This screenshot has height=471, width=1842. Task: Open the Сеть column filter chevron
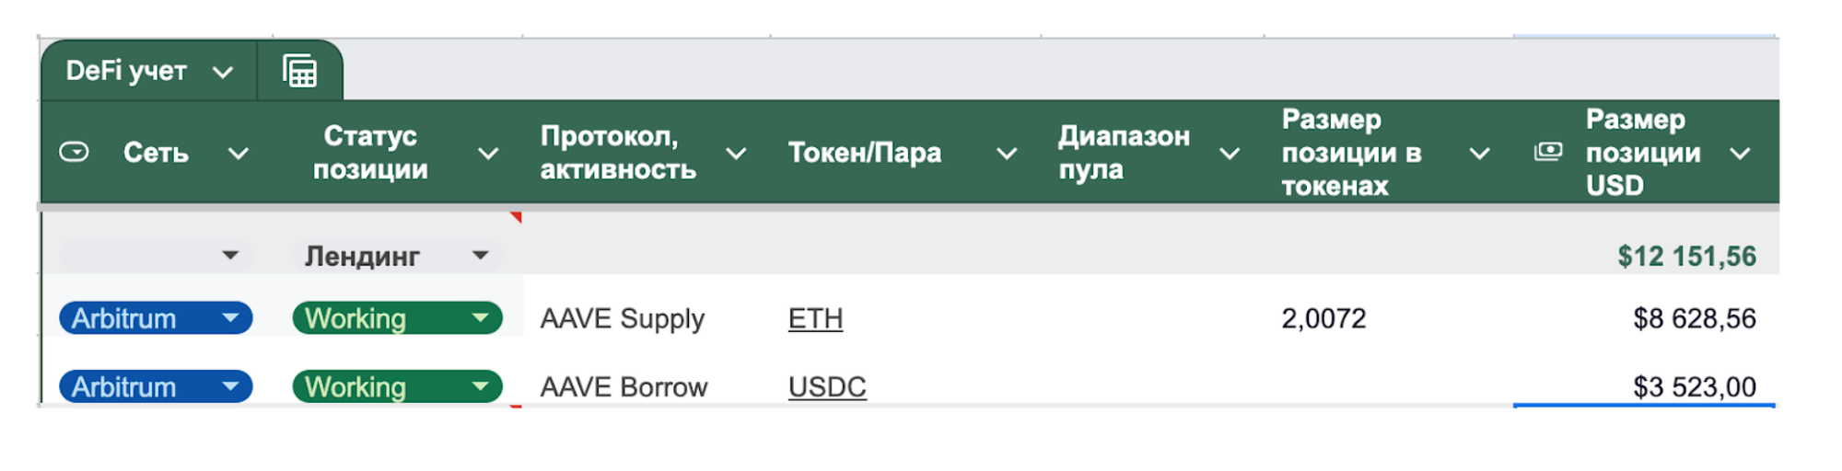pyautogui.click(x=239, y=154)
